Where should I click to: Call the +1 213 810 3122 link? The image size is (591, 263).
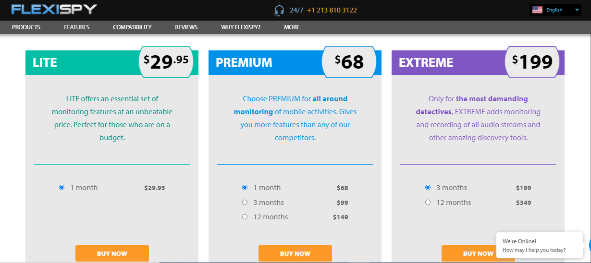click(332, 10)
